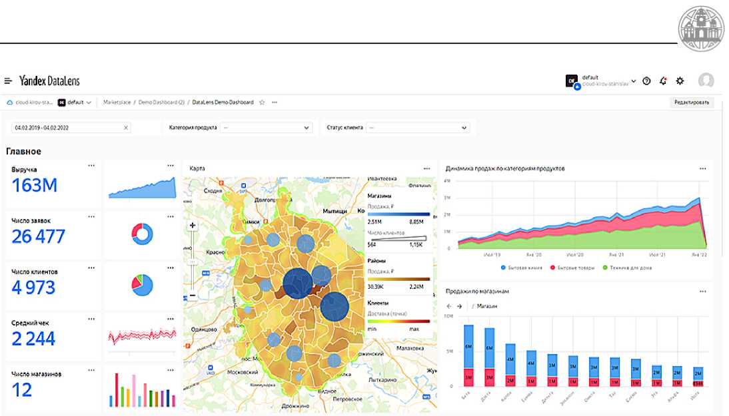Go back in Магазин drill-down

448,306
